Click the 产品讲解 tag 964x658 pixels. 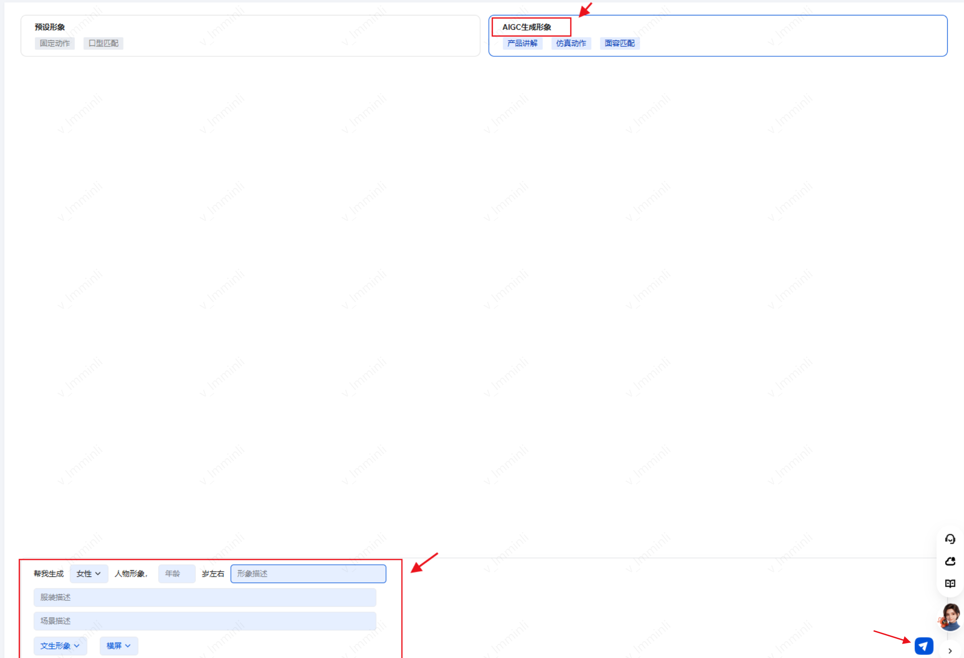(522, 43)
